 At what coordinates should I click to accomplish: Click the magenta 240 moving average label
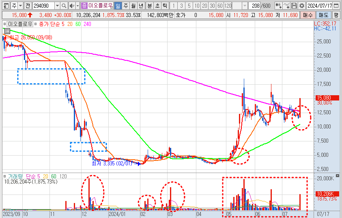[x=87, y=24]
